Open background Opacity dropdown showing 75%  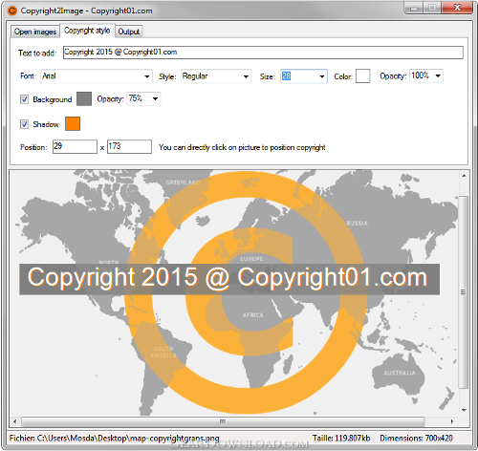click(x=143, y=98)
